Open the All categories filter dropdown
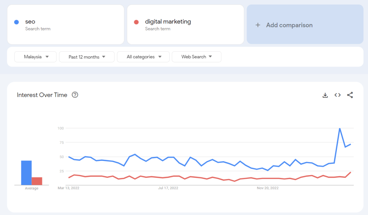Viewport: 368px width, 215px height. (x=143, y=57)
